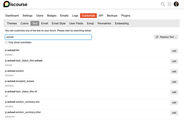
Task: Go to User Fields sub-tab
Action: click(76, 23)
